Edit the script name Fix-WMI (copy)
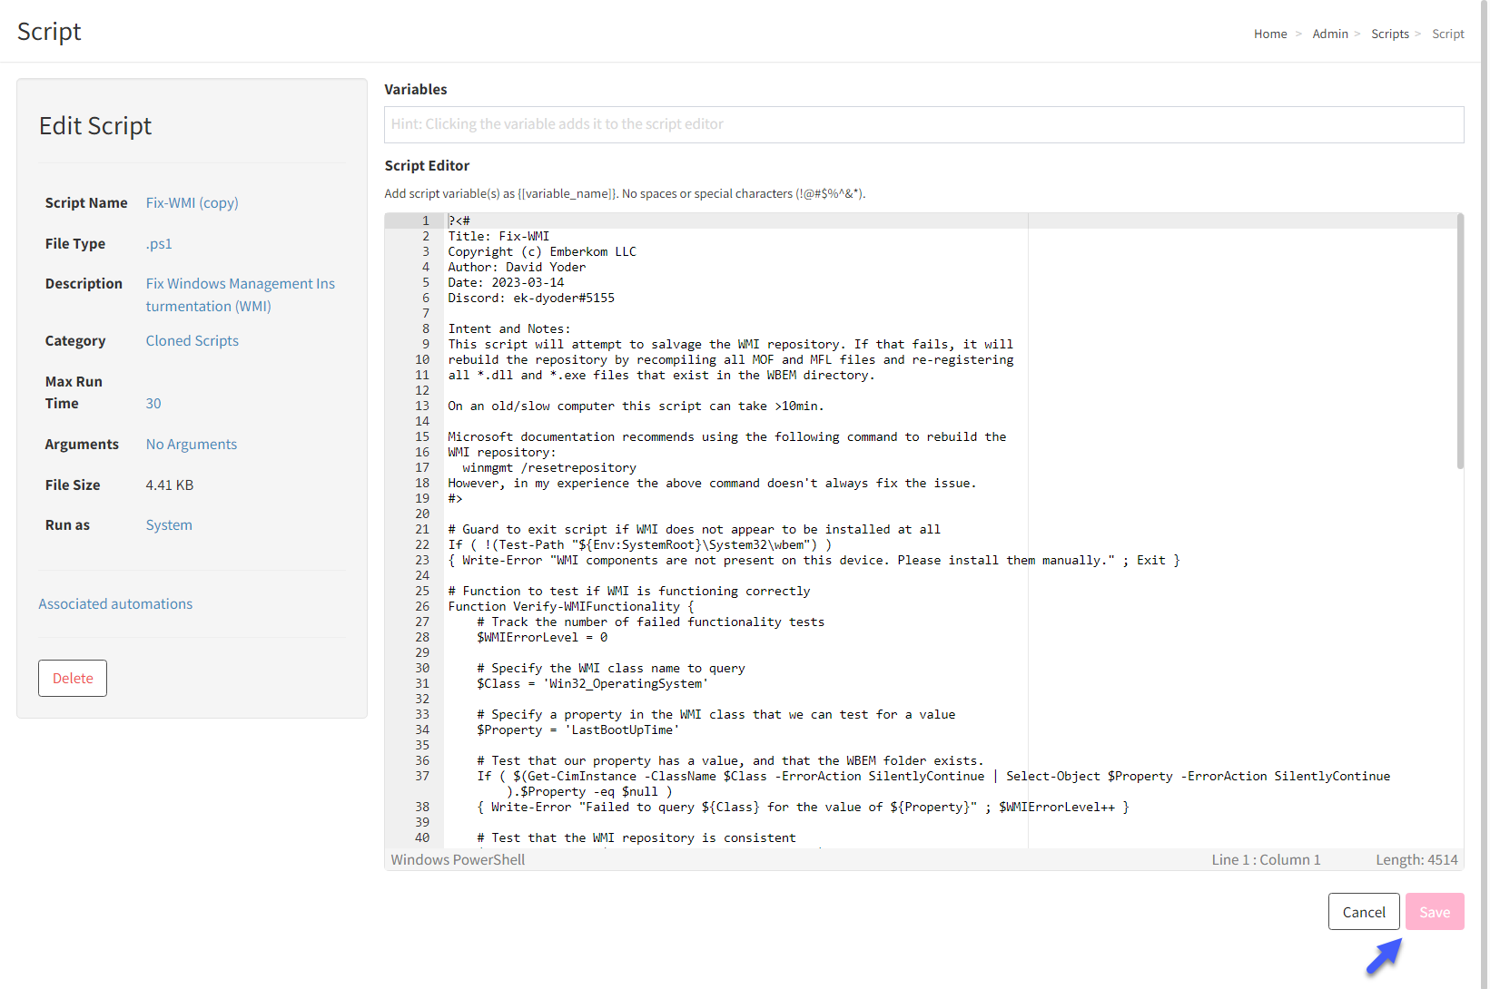The image size is (1490, 989). pyautogui.click(x=192, y=202)
